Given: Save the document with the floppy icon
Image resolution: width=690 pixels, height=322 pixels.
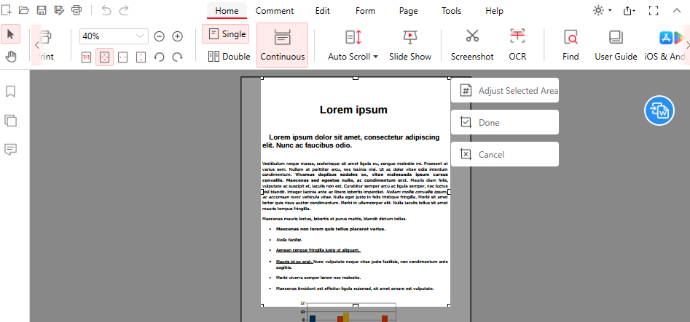Looking at the screenshot, I should click(42, 10).
